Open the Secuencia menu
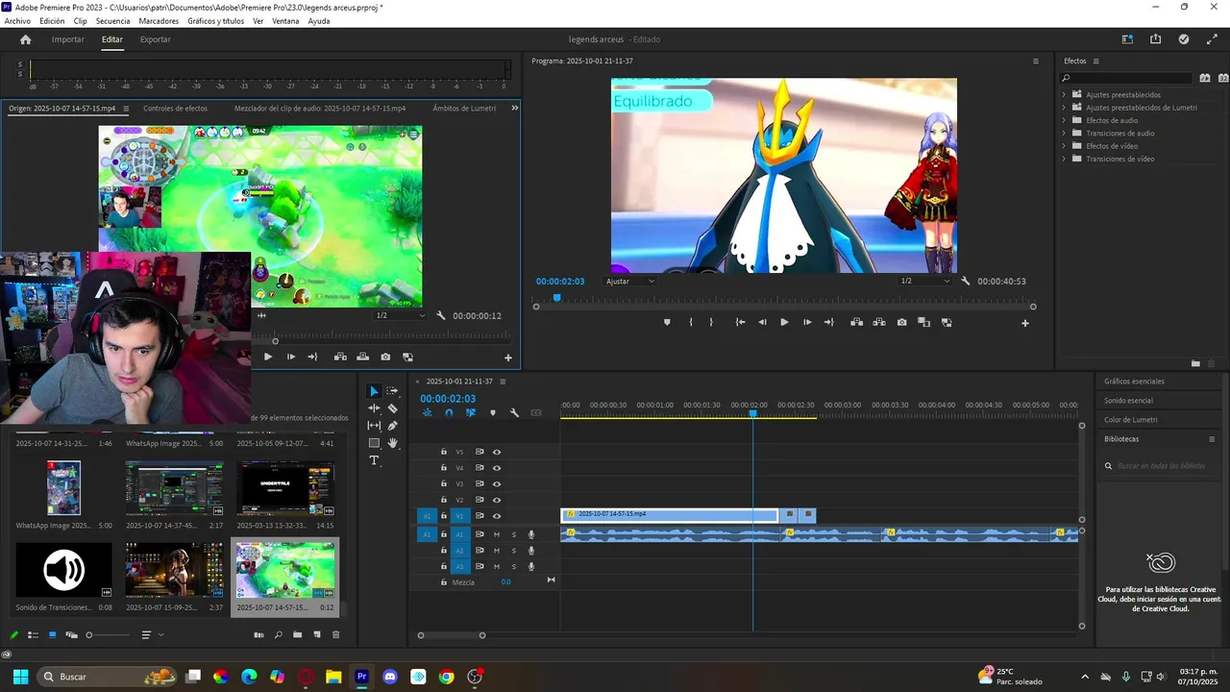The width and height of the screenshot is (1230, 692). (x=112, y=21)
